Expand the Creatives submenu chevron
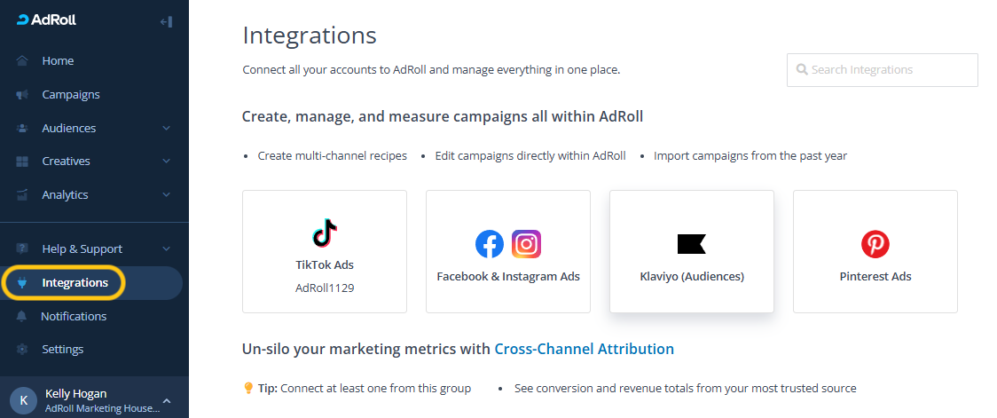This screenshot has height=418, width=997. coord(167,162)
